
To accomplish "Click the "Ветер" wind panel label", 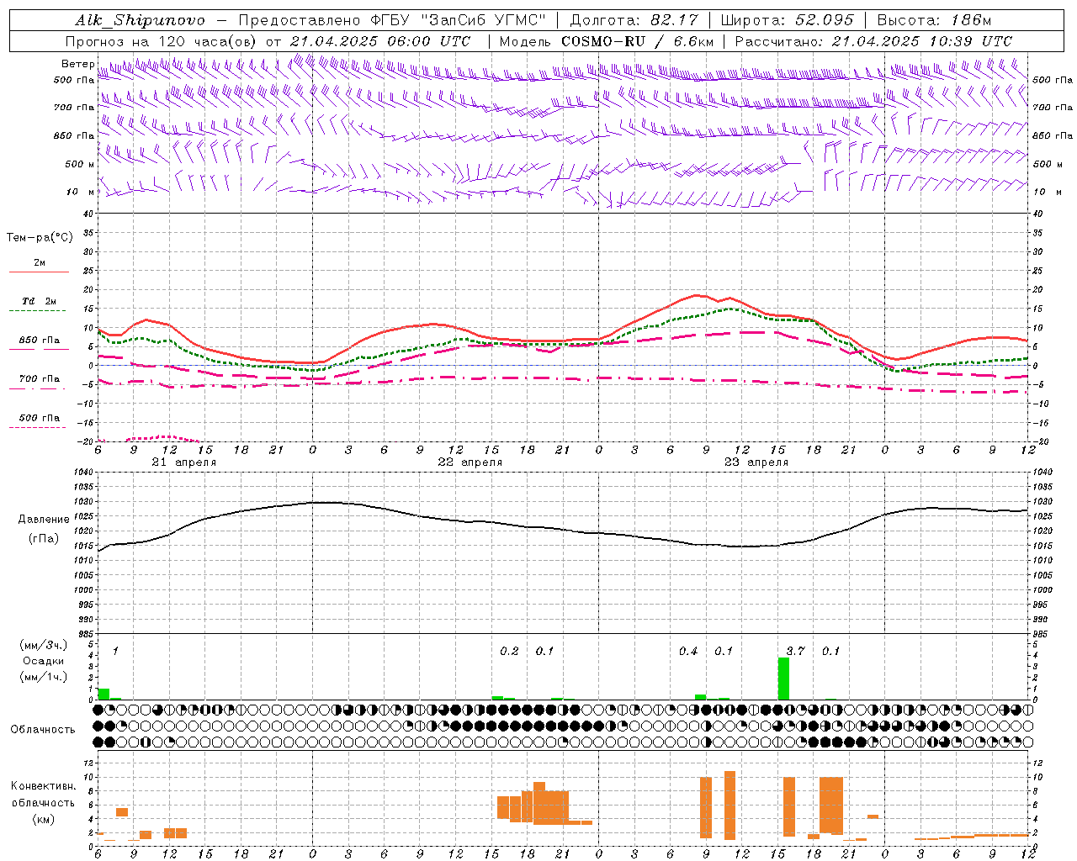I will 77,64.
